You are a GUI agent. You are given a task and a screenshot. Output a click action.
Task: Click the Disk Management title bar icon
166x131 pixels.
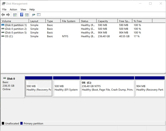[x=3, y=4]
